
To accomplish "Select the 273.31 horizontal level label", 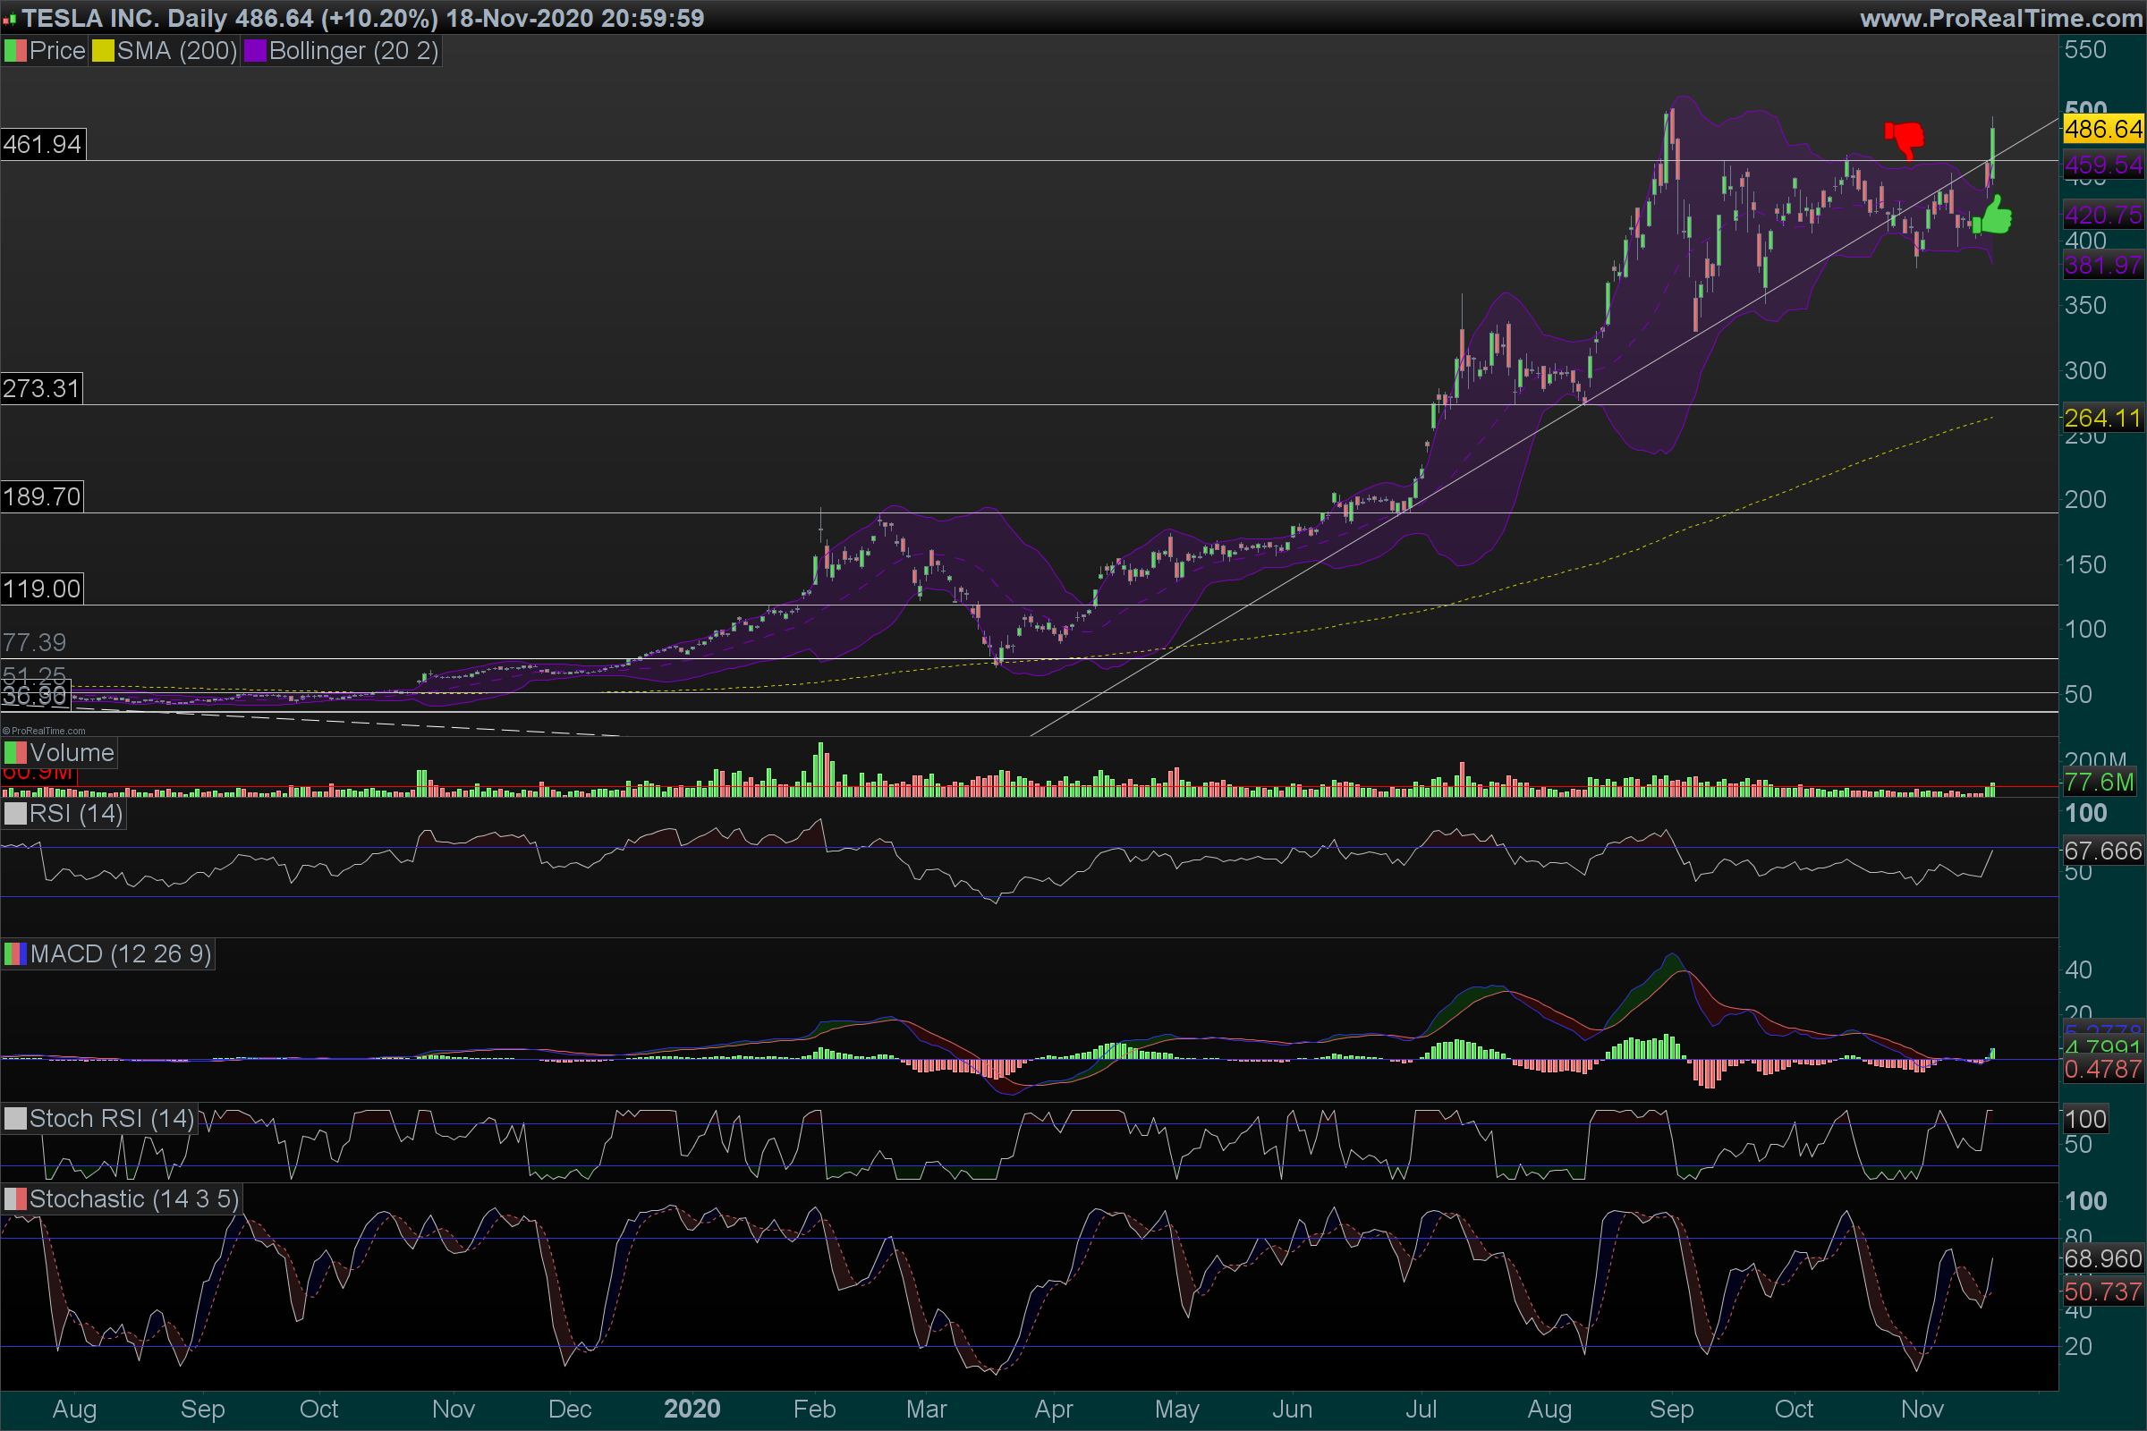I will [x=42, y=389].
